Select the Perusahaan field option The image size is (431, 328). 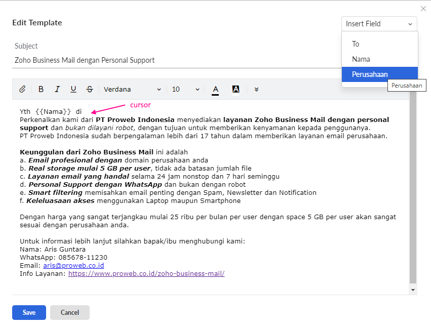(x=380, y=74)
